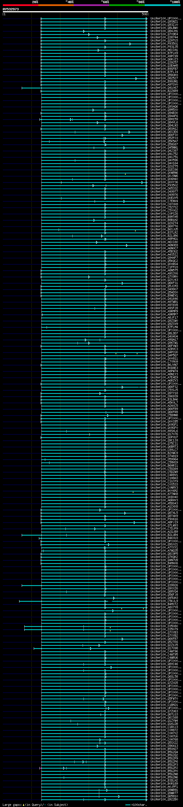183x807 pixels.
Task: Click the AV532973 query label
Action: [x=11, y=9]
